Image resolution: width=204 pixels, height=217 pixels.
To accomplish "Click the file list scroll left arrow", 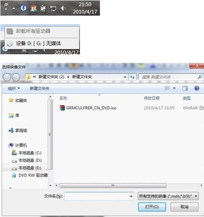I will click(57, 185).
